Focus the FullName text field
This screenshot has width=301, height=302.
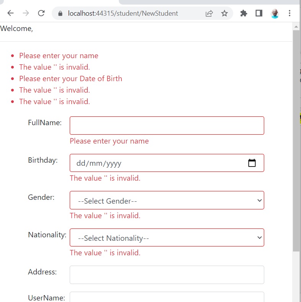[167, 126]
